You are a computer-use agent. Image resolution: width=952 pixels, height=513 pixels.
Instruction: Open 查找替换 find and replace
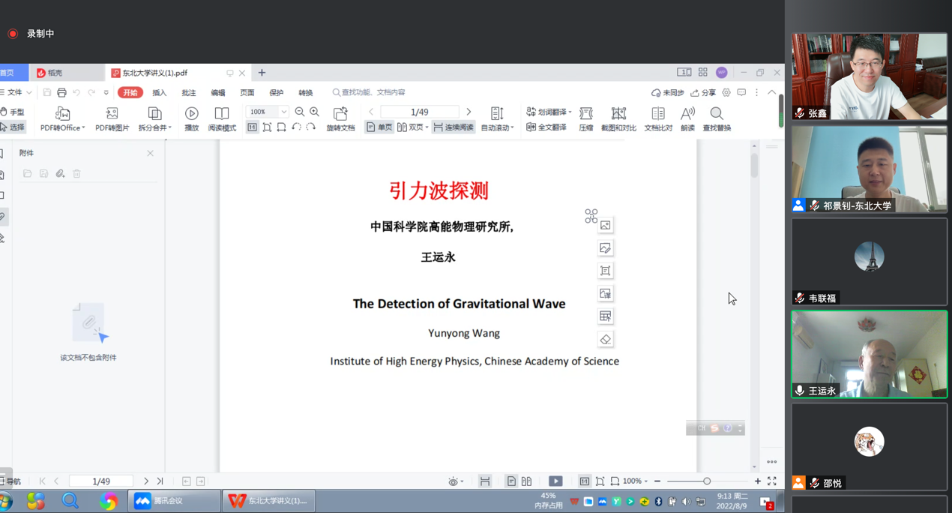pyautogui.click(x=717, y=114)
